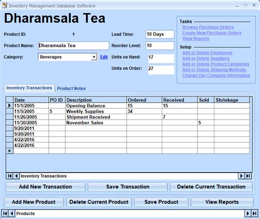Open the Browse Purchase Orders link
Image resolution: width=260 pixels, height=219 pixels.
click(x=208, y=27)
